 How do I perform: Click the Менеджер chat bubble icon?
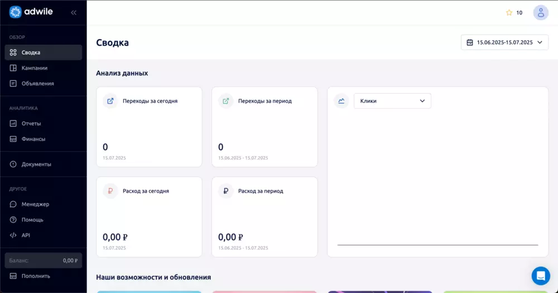tap(13, 204)
